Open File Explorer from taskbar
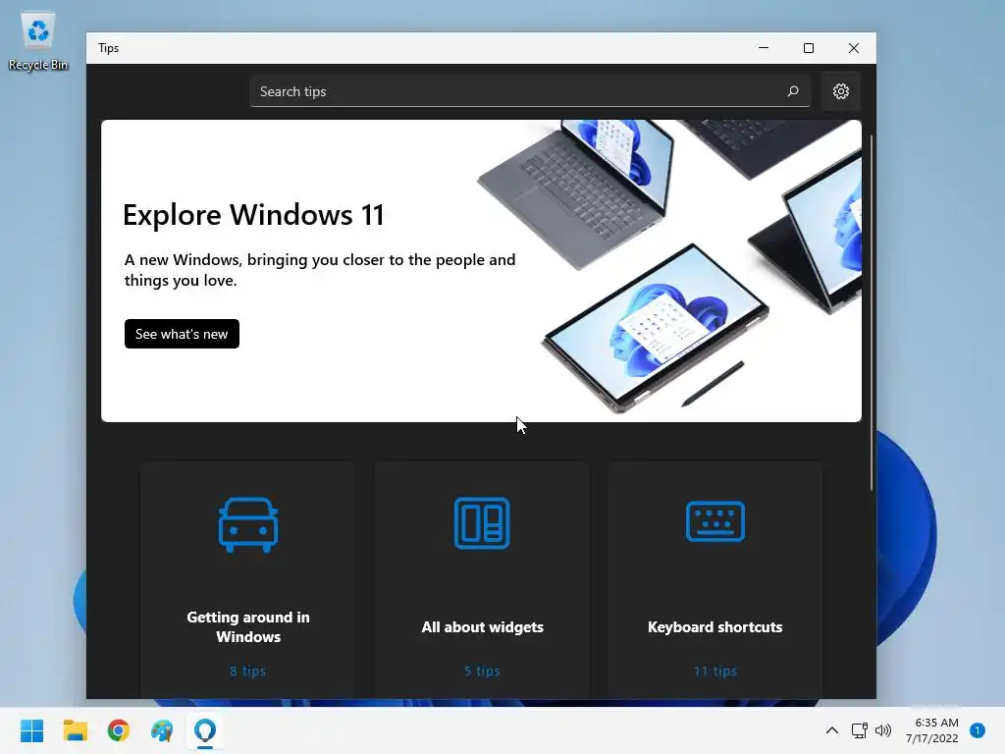This screenshot has height=754, width=1005. 75,730
